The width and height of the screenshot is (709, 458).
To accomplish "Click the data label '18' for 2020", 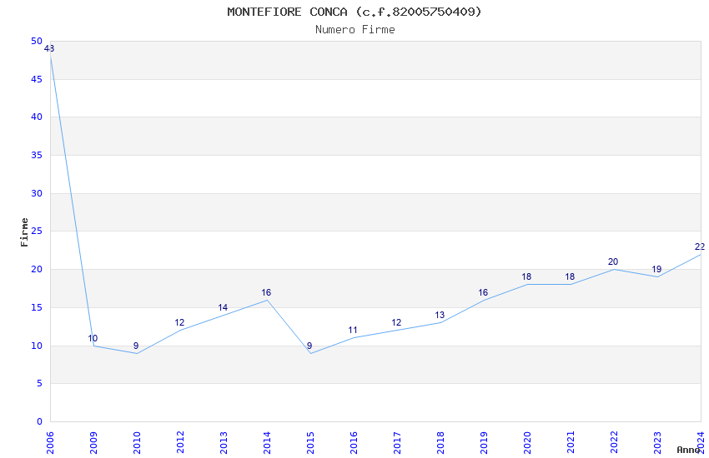I will pos(527,277).
